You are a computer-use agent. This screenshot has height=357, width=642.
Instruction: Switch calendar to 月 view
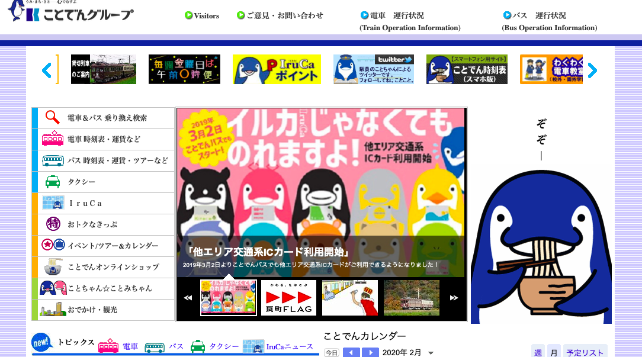[x=554, y=352]
